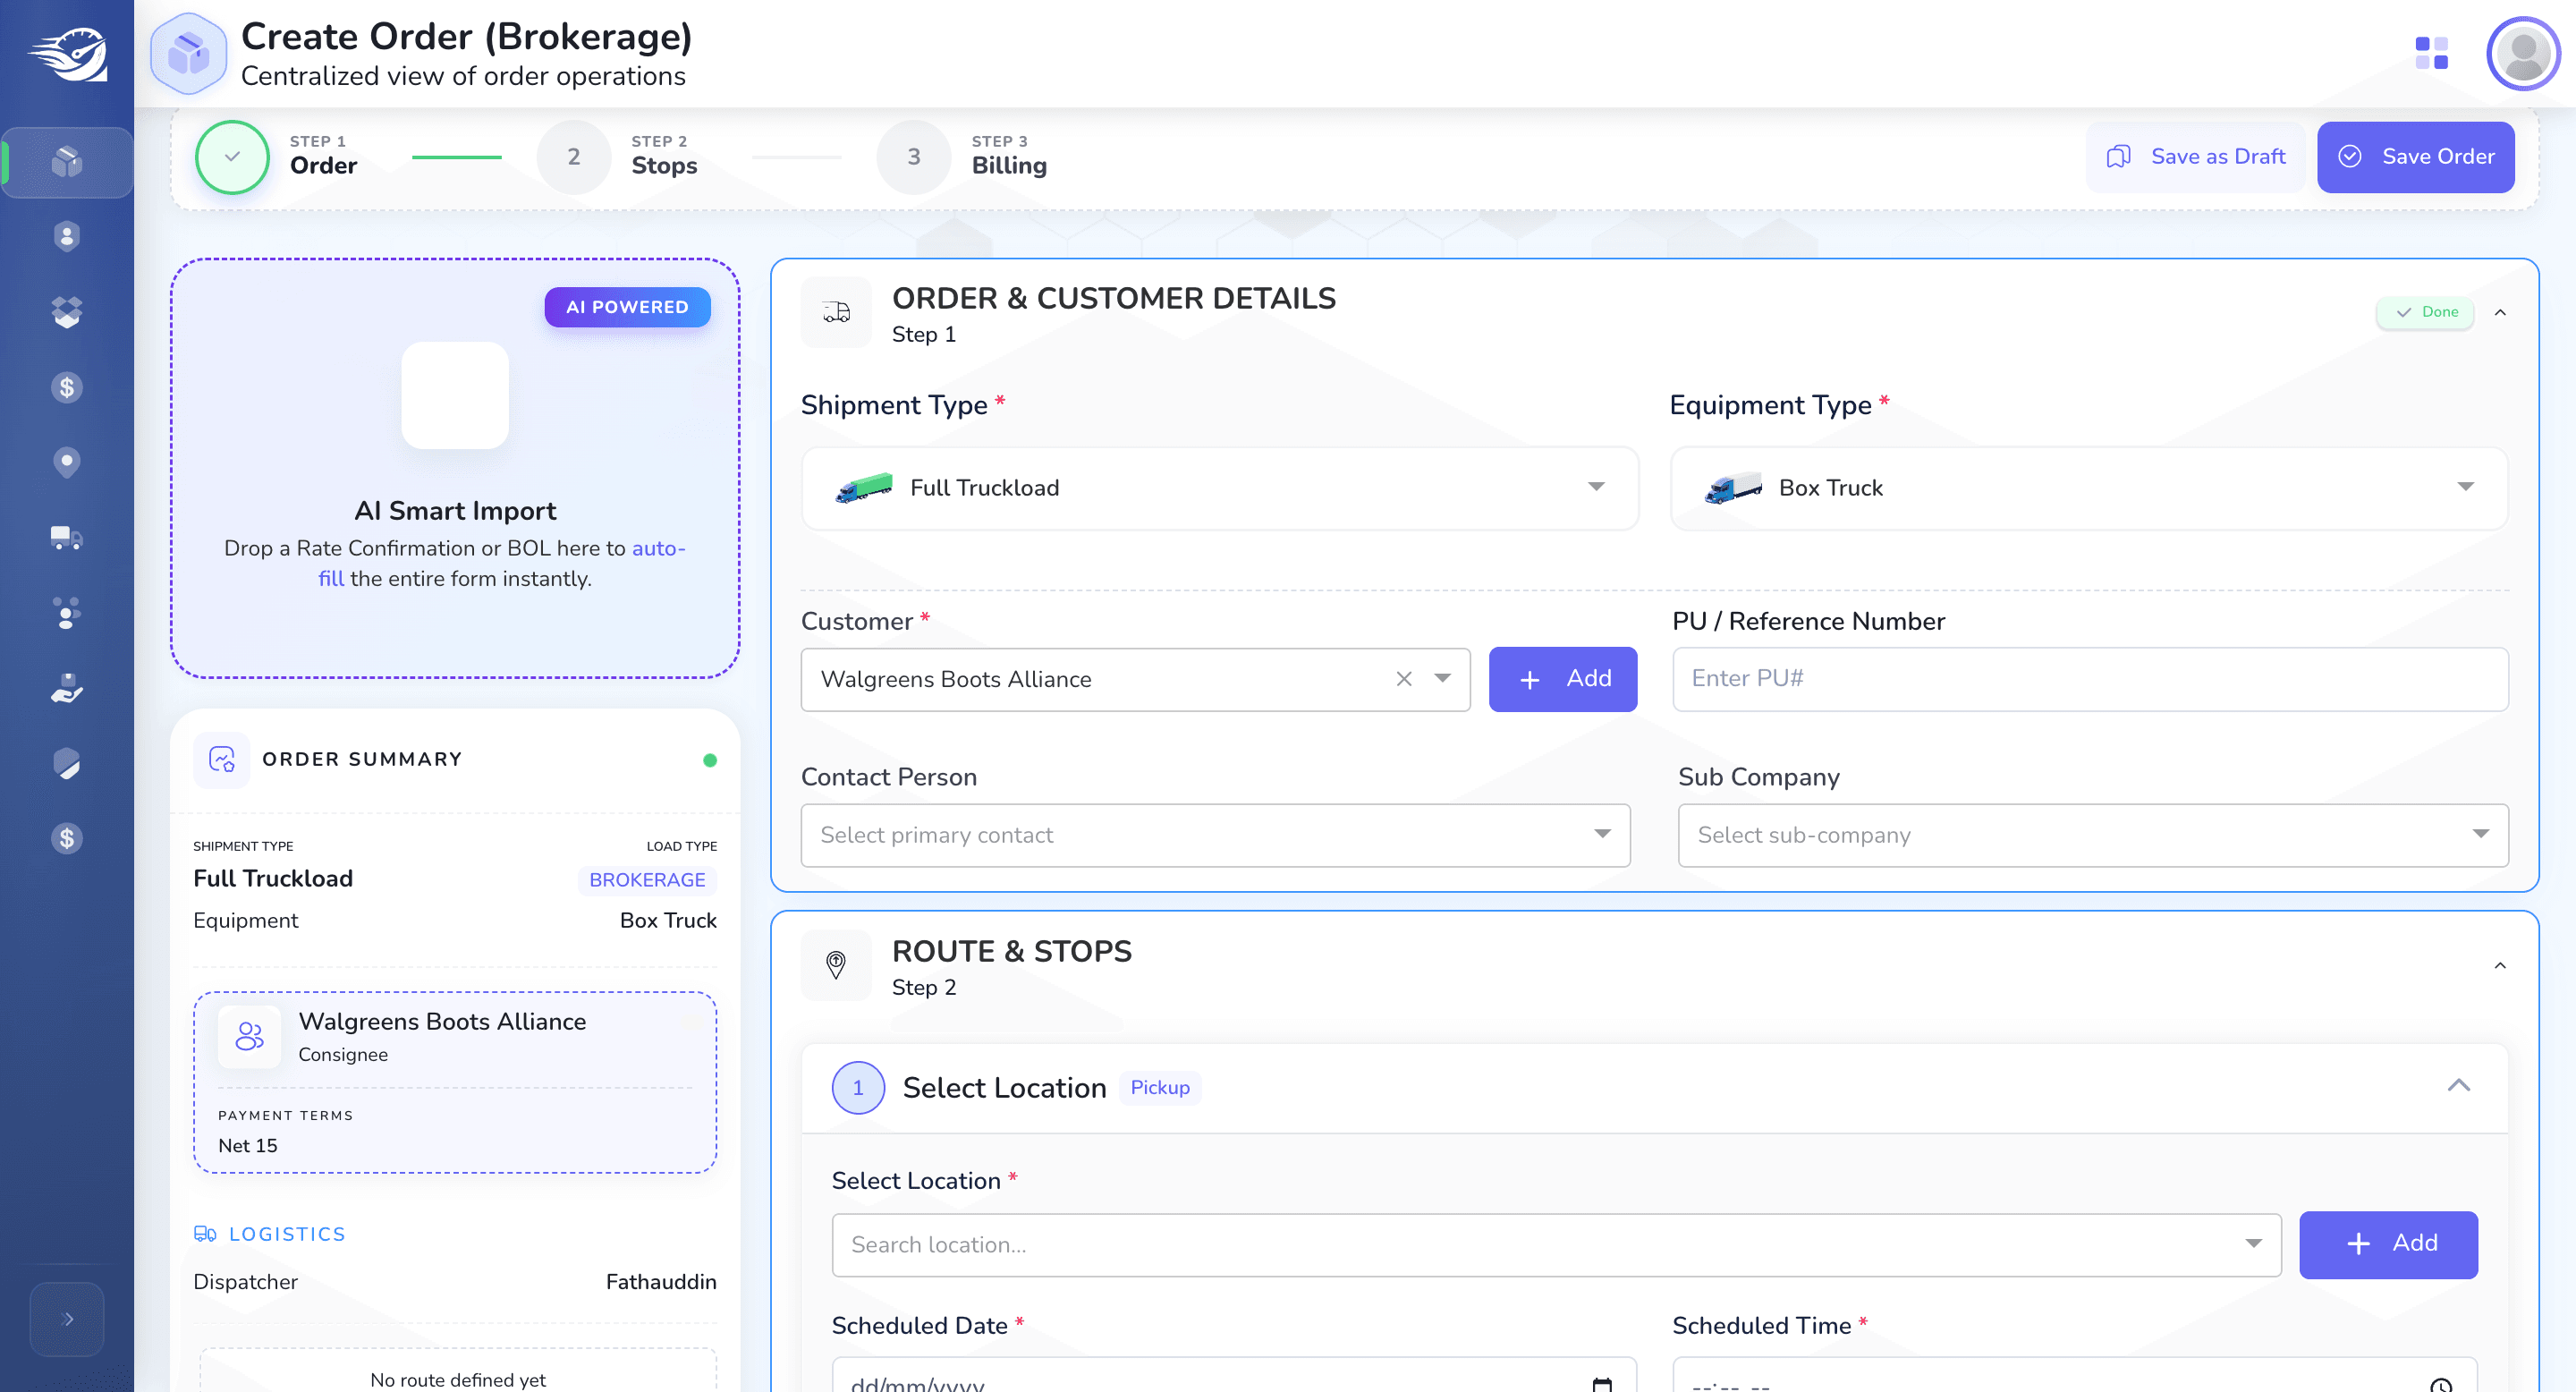
Task: Open the package orders sidebar icon
Action: [x=67, y=162]
